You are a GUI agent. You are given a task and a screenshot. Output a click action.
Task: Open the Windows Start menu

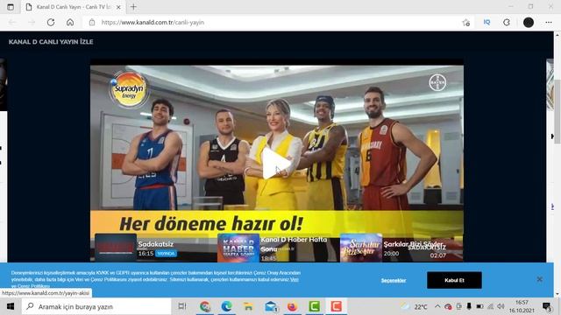[x=11, y=306]
